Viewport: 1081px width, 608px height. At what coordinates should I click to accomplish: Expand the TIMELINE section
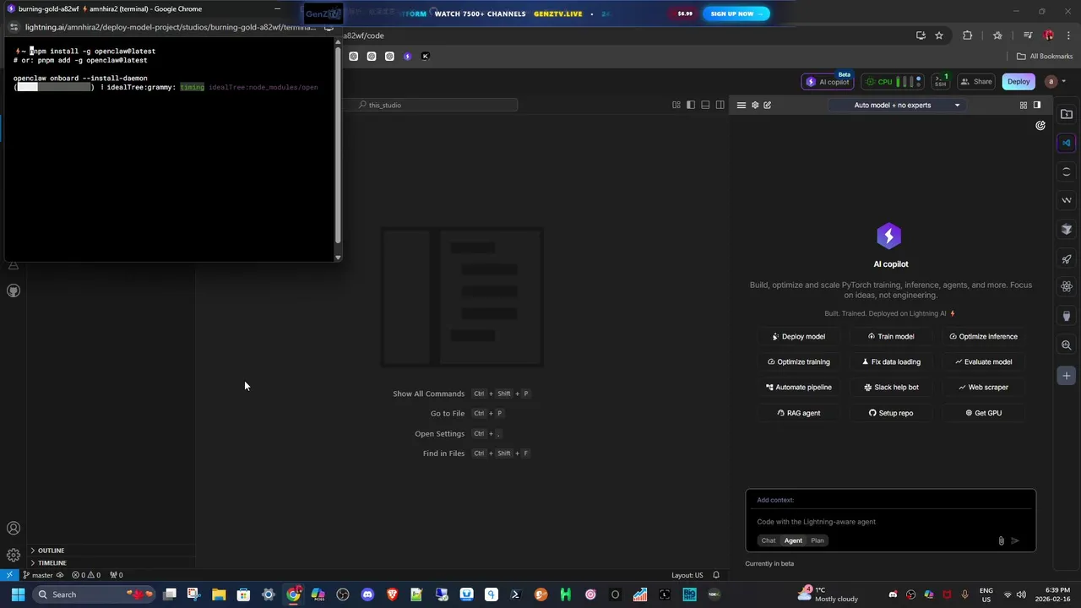(111, 562)
